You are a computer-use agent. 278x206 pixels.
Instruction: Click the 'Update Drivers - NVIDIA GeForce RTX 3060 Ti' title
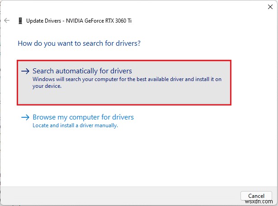[79, 21]
